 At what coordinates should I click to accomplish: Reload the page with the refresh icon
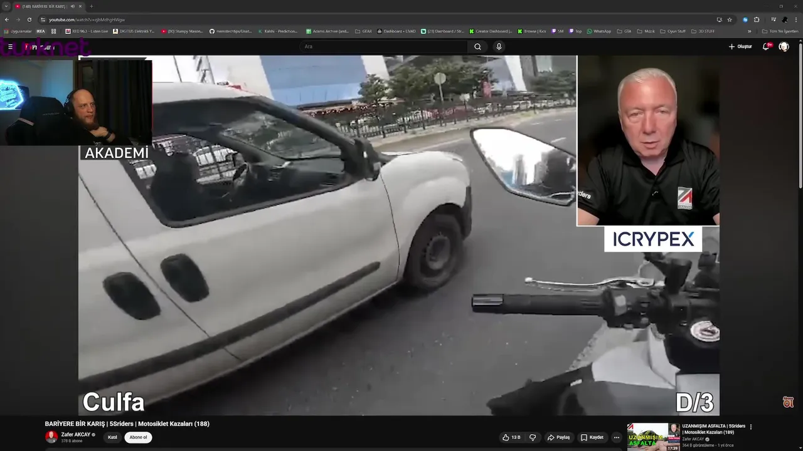pyautogui.click(x=29, y=19)
